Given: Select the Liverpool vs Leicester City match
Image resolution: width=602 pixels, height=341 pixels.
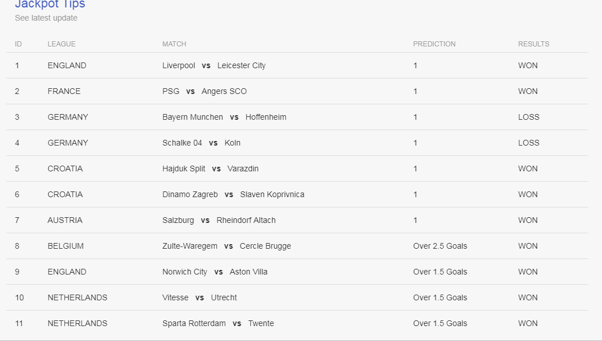Looking at the screenshot, I should point(214,65).
